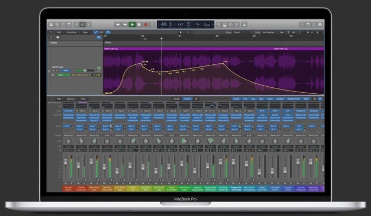371x216 pixels.
Task: Toggle the Bus channel filter button
Action: [x=261, y=99]
